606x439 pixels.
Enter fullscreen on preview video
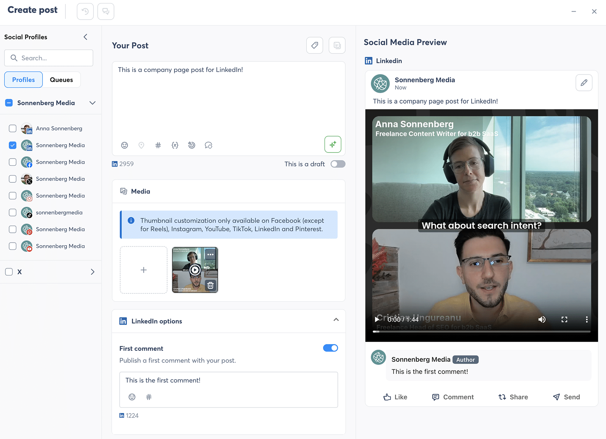(564, 319)
